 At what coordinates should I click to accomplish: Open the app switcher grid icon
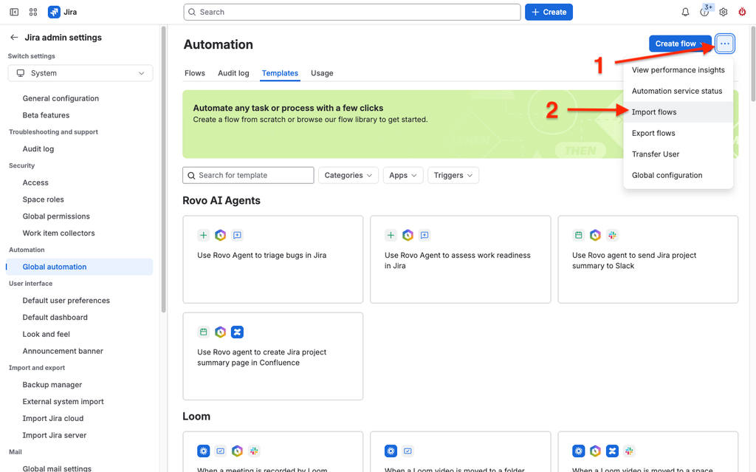click(x=32, y=12)
